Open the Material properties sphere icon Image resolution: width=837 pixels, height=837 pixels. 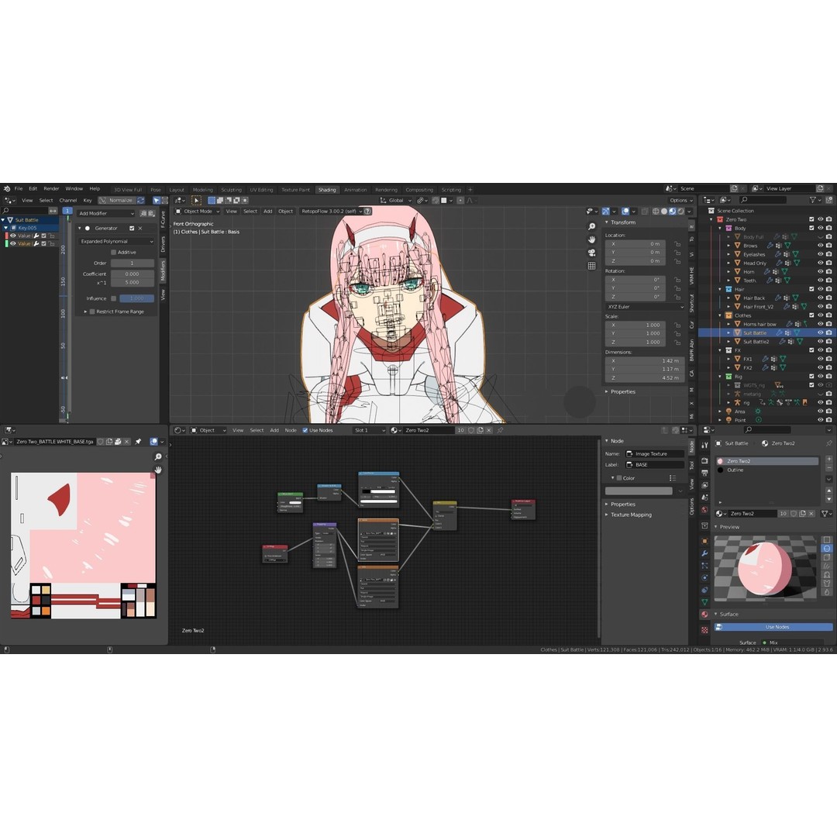coord(704,615)
